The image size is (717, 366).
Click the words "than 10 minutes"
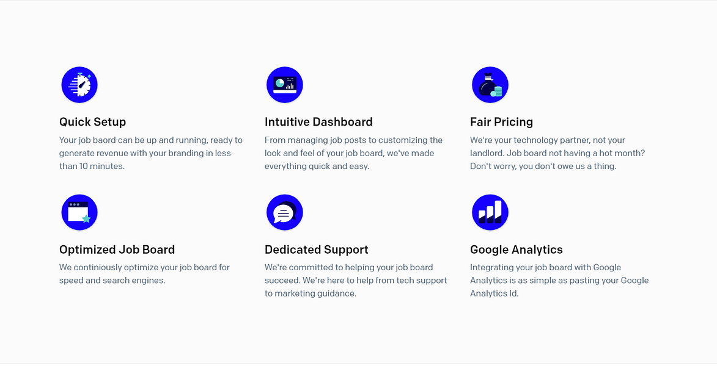point(91,166)
